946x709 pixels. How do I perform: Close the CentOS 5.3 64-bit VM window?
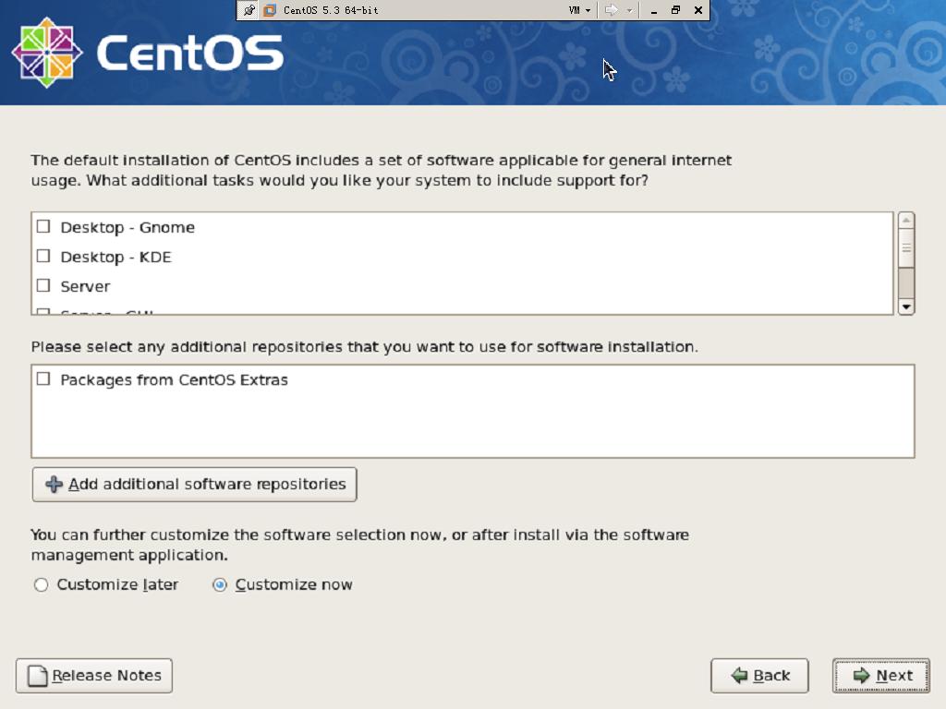[x=698, y=9]
